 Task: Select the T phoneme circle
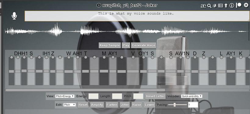pyautogui.click(x=86, y=57)
